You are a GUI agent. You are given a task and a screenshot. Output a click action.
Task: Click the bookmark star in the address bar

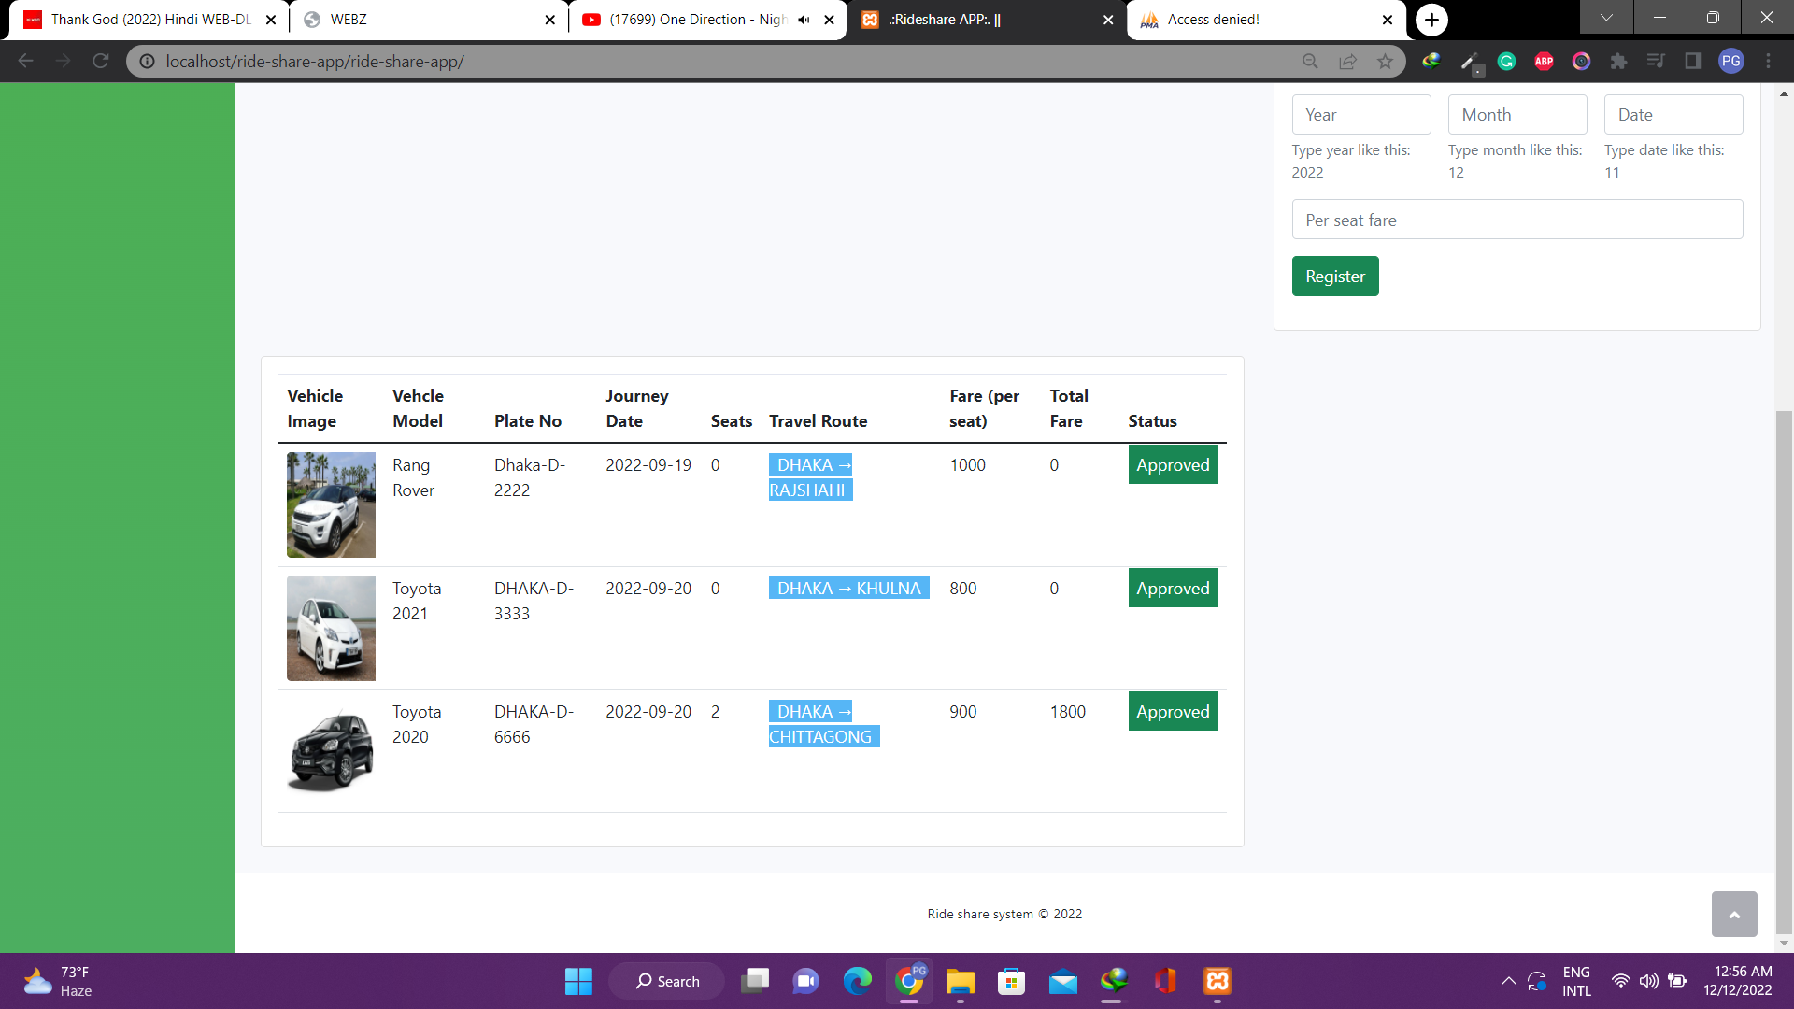[x=1384, y=61]
